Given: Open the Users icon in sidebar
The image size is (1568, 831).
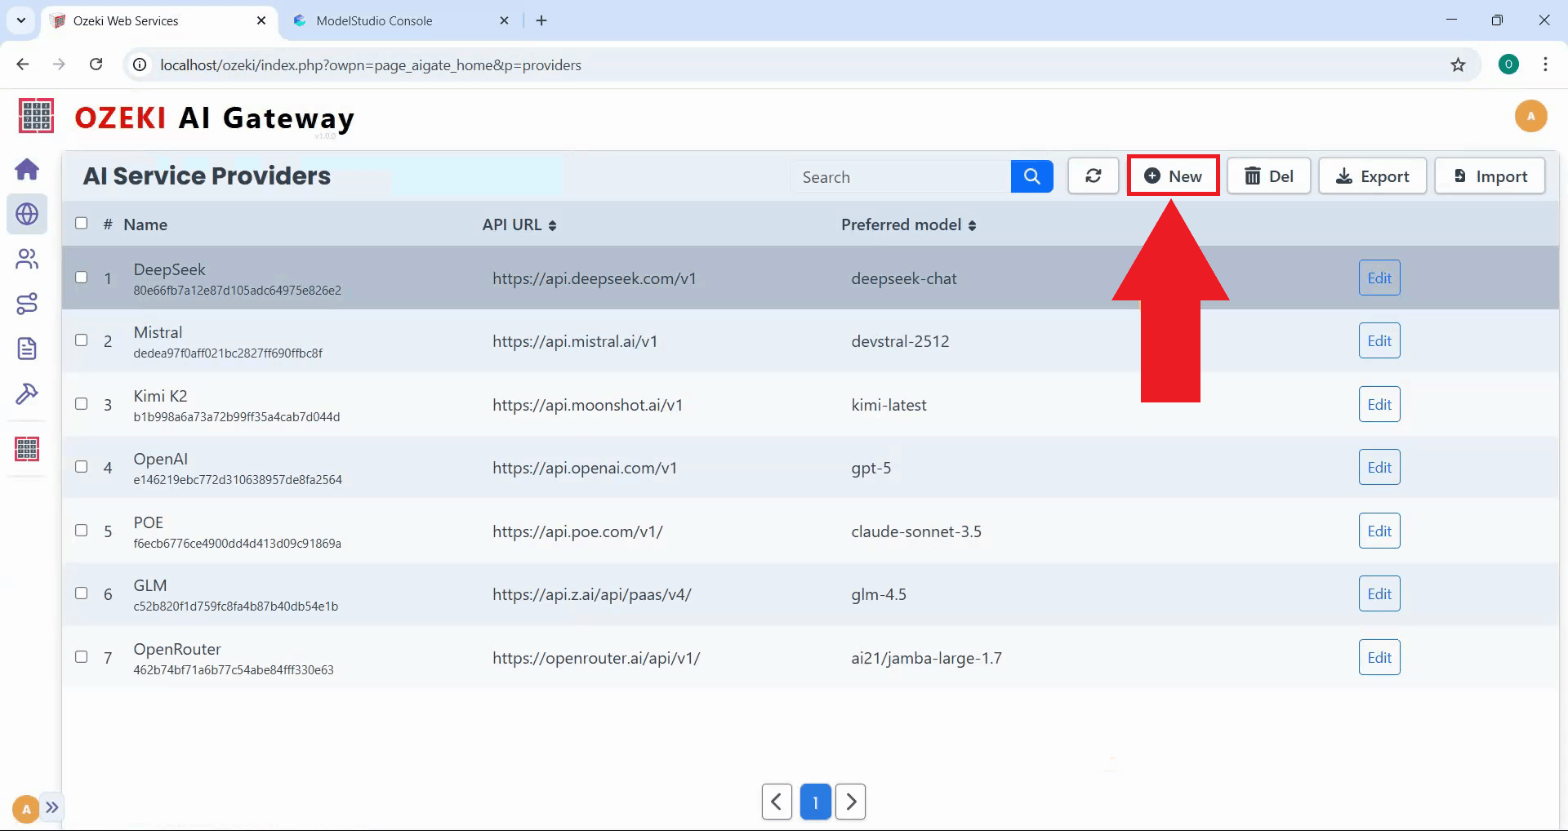Looking at the screenshot, I should [27, 259].
